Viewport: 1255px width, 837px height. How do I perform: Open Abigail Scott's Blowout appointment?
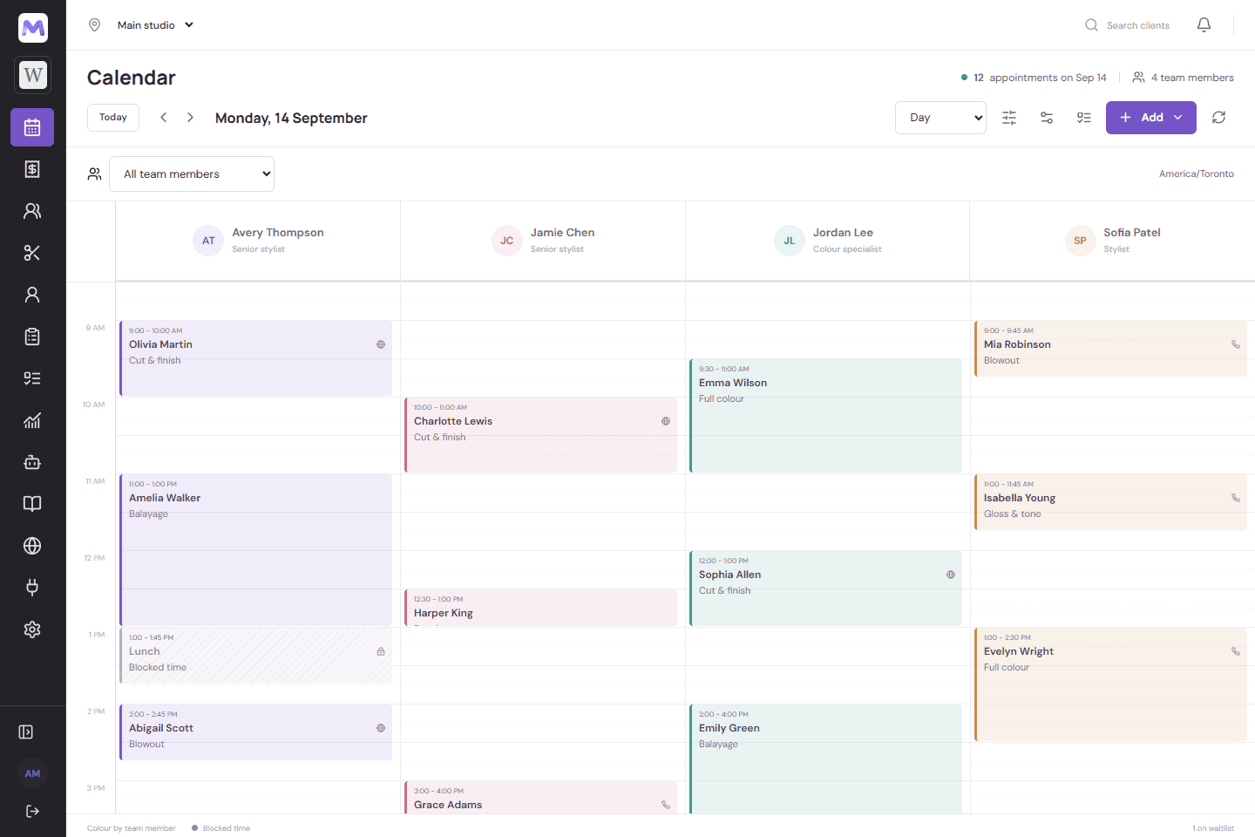point(255,732)
